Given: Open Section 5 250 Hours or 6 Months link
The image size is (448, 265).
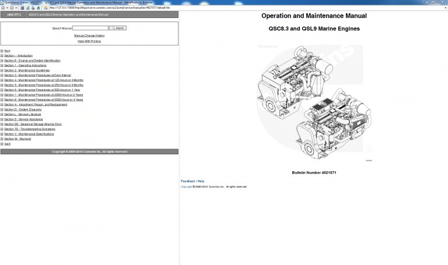Looking at the screenshot, I should [44, 85].
